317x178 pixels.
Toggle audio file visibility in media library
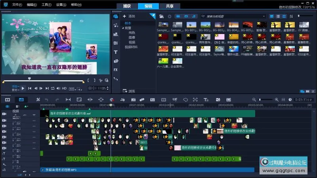coord(194,16)
